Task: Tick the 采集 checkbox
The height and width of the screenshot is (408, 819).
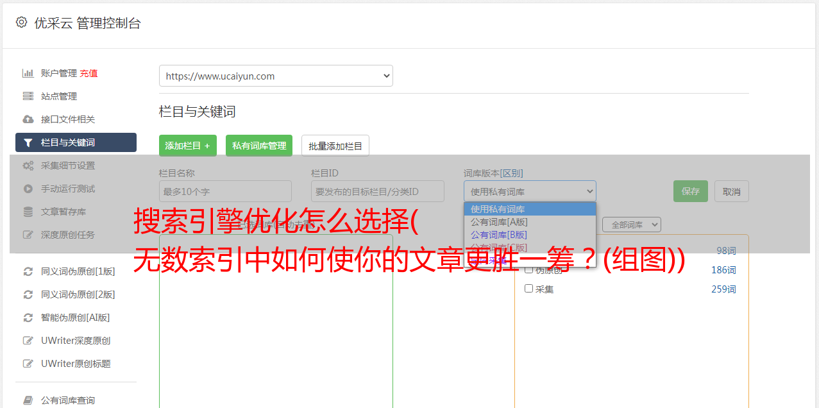Action: [529, 289]
